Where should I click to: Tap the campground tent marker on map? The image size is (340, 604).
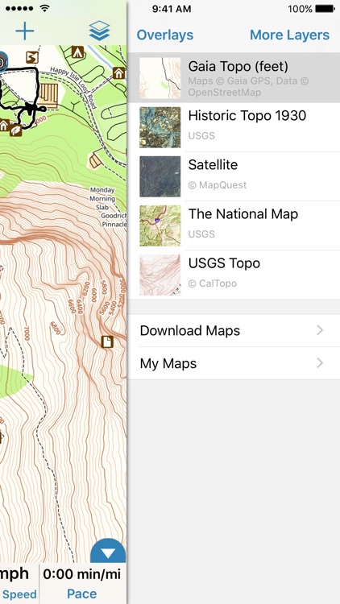coord(78,52)
